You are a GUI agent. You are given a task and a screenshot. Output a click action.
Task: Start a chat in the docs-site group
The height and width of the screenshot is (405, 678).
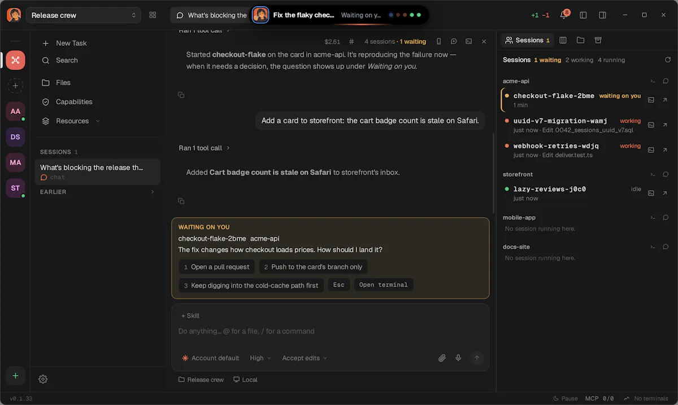(x=666, y=246)
